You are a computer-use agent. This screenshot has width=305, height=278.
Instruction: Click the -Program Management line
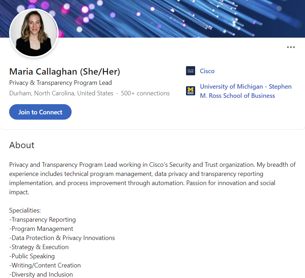pyautogui.click(x=41, y=229)
